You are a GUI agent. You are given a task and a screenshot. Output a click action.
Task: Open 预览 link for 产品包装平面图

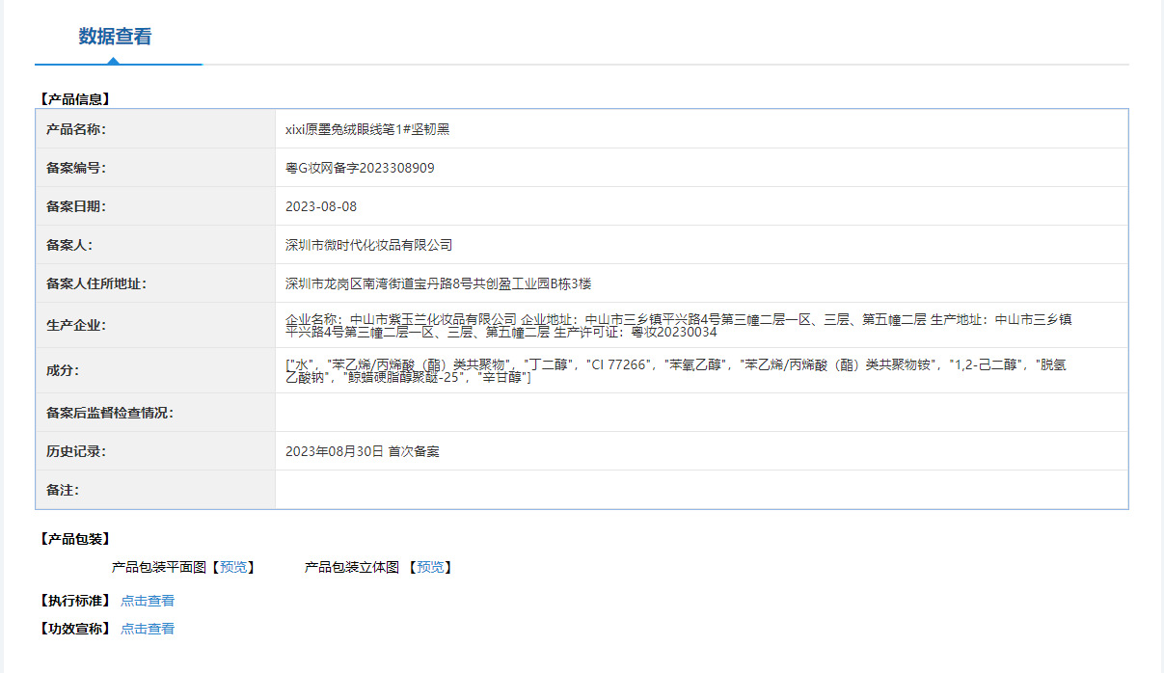point(232,567)
